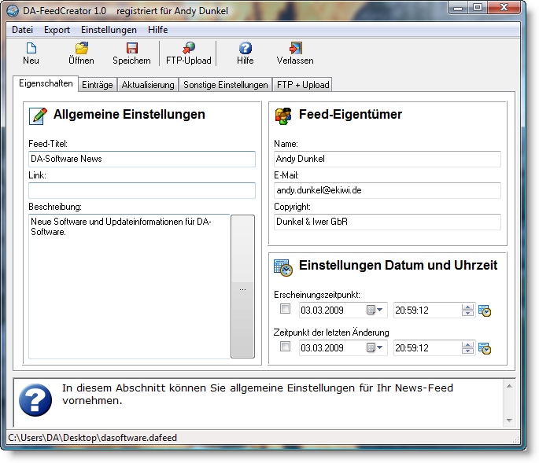Open the Aktualisierung tab

tap(148, 85)
